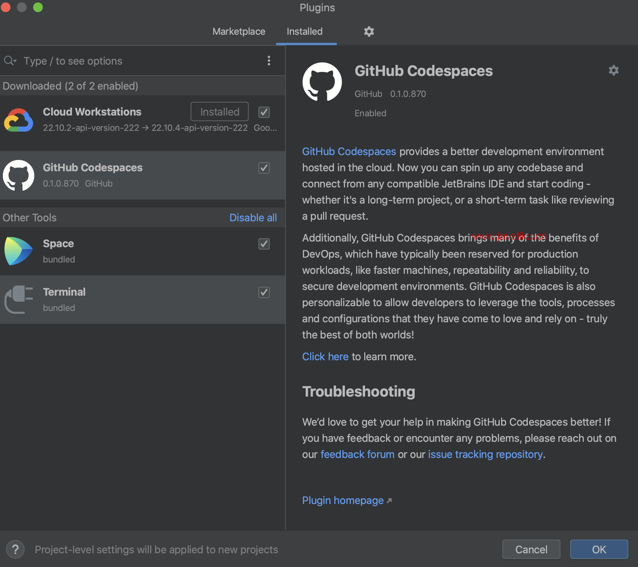Select the Installed tab

click(304, 31)
